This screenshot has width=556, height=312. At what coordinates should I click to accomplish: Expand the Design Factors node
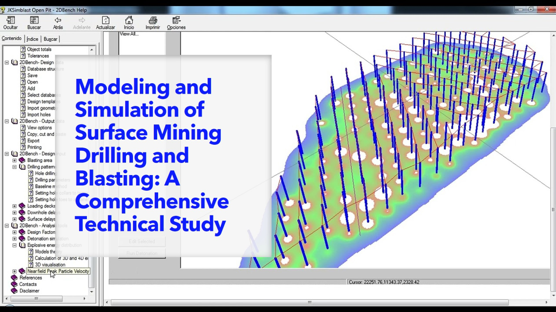click(x=14, y=232)
